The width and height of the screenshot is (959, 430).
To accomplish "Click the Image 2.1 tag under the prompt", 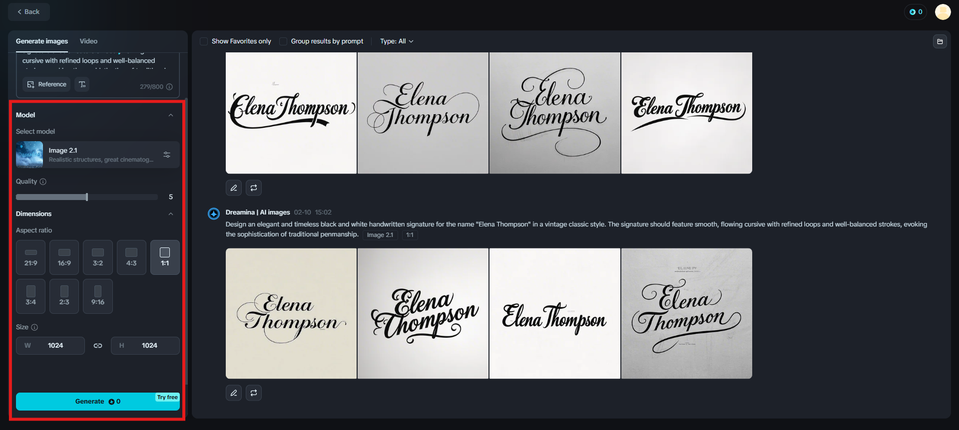I will 380,235.
